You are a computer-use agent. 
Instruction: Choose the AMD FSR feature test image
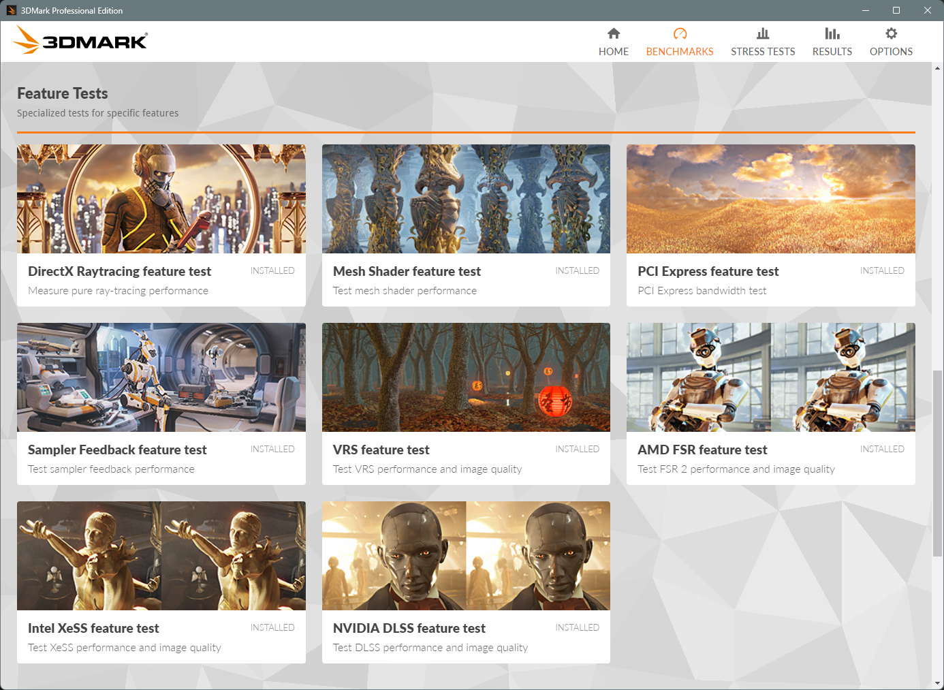click(x=771, y=377)
